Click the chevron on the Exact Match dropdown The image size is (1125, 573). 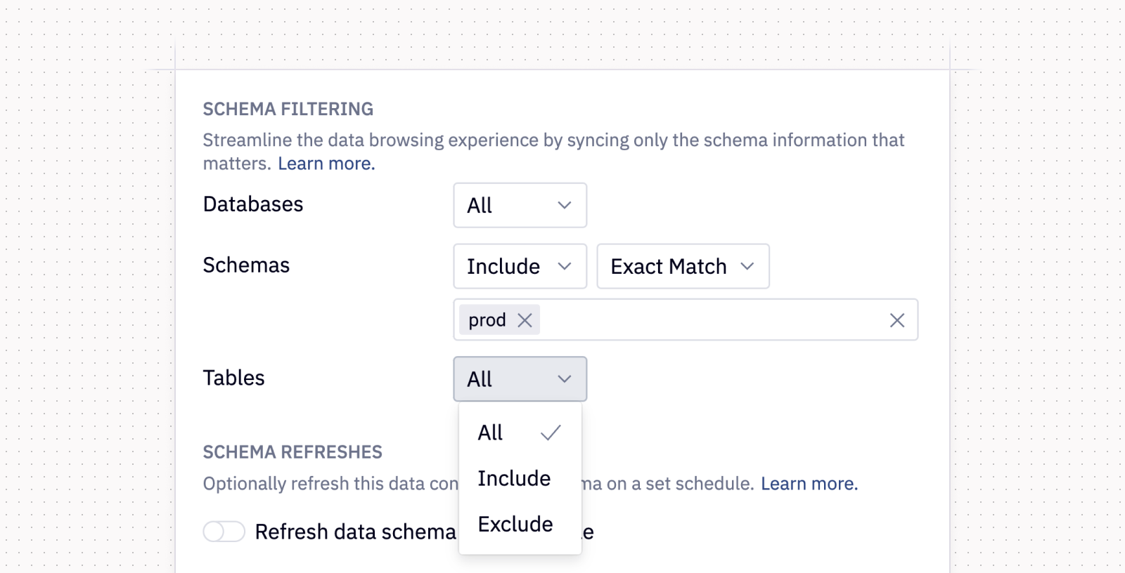(x=748, y=266)
